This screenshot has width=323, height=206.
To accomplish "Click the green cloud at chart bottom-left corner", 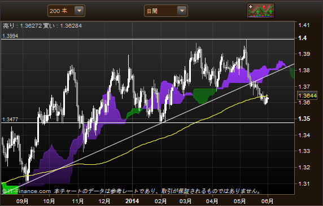I will [10, 188].
